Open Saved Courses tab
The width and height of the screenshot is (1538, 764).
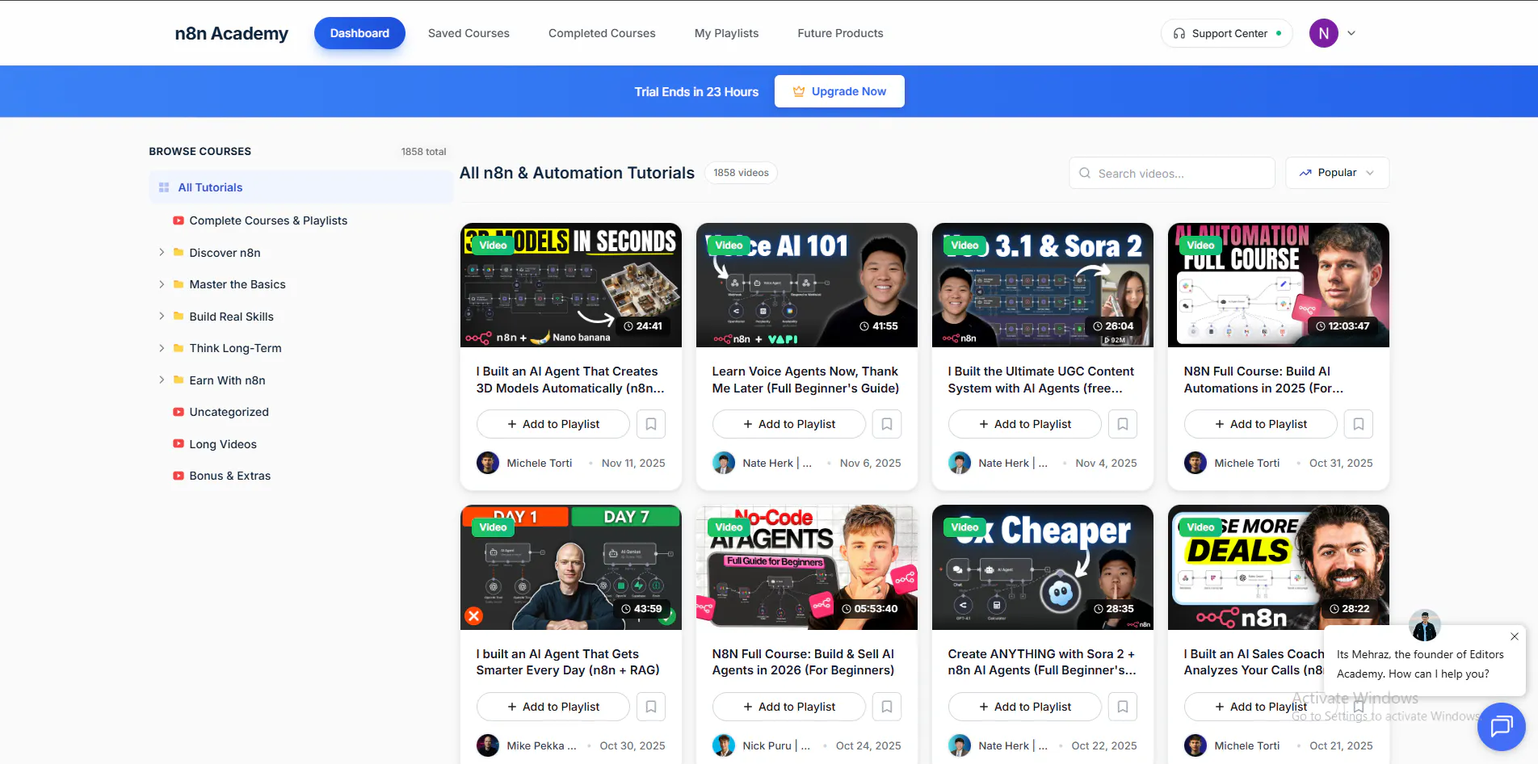coord(469,33)
